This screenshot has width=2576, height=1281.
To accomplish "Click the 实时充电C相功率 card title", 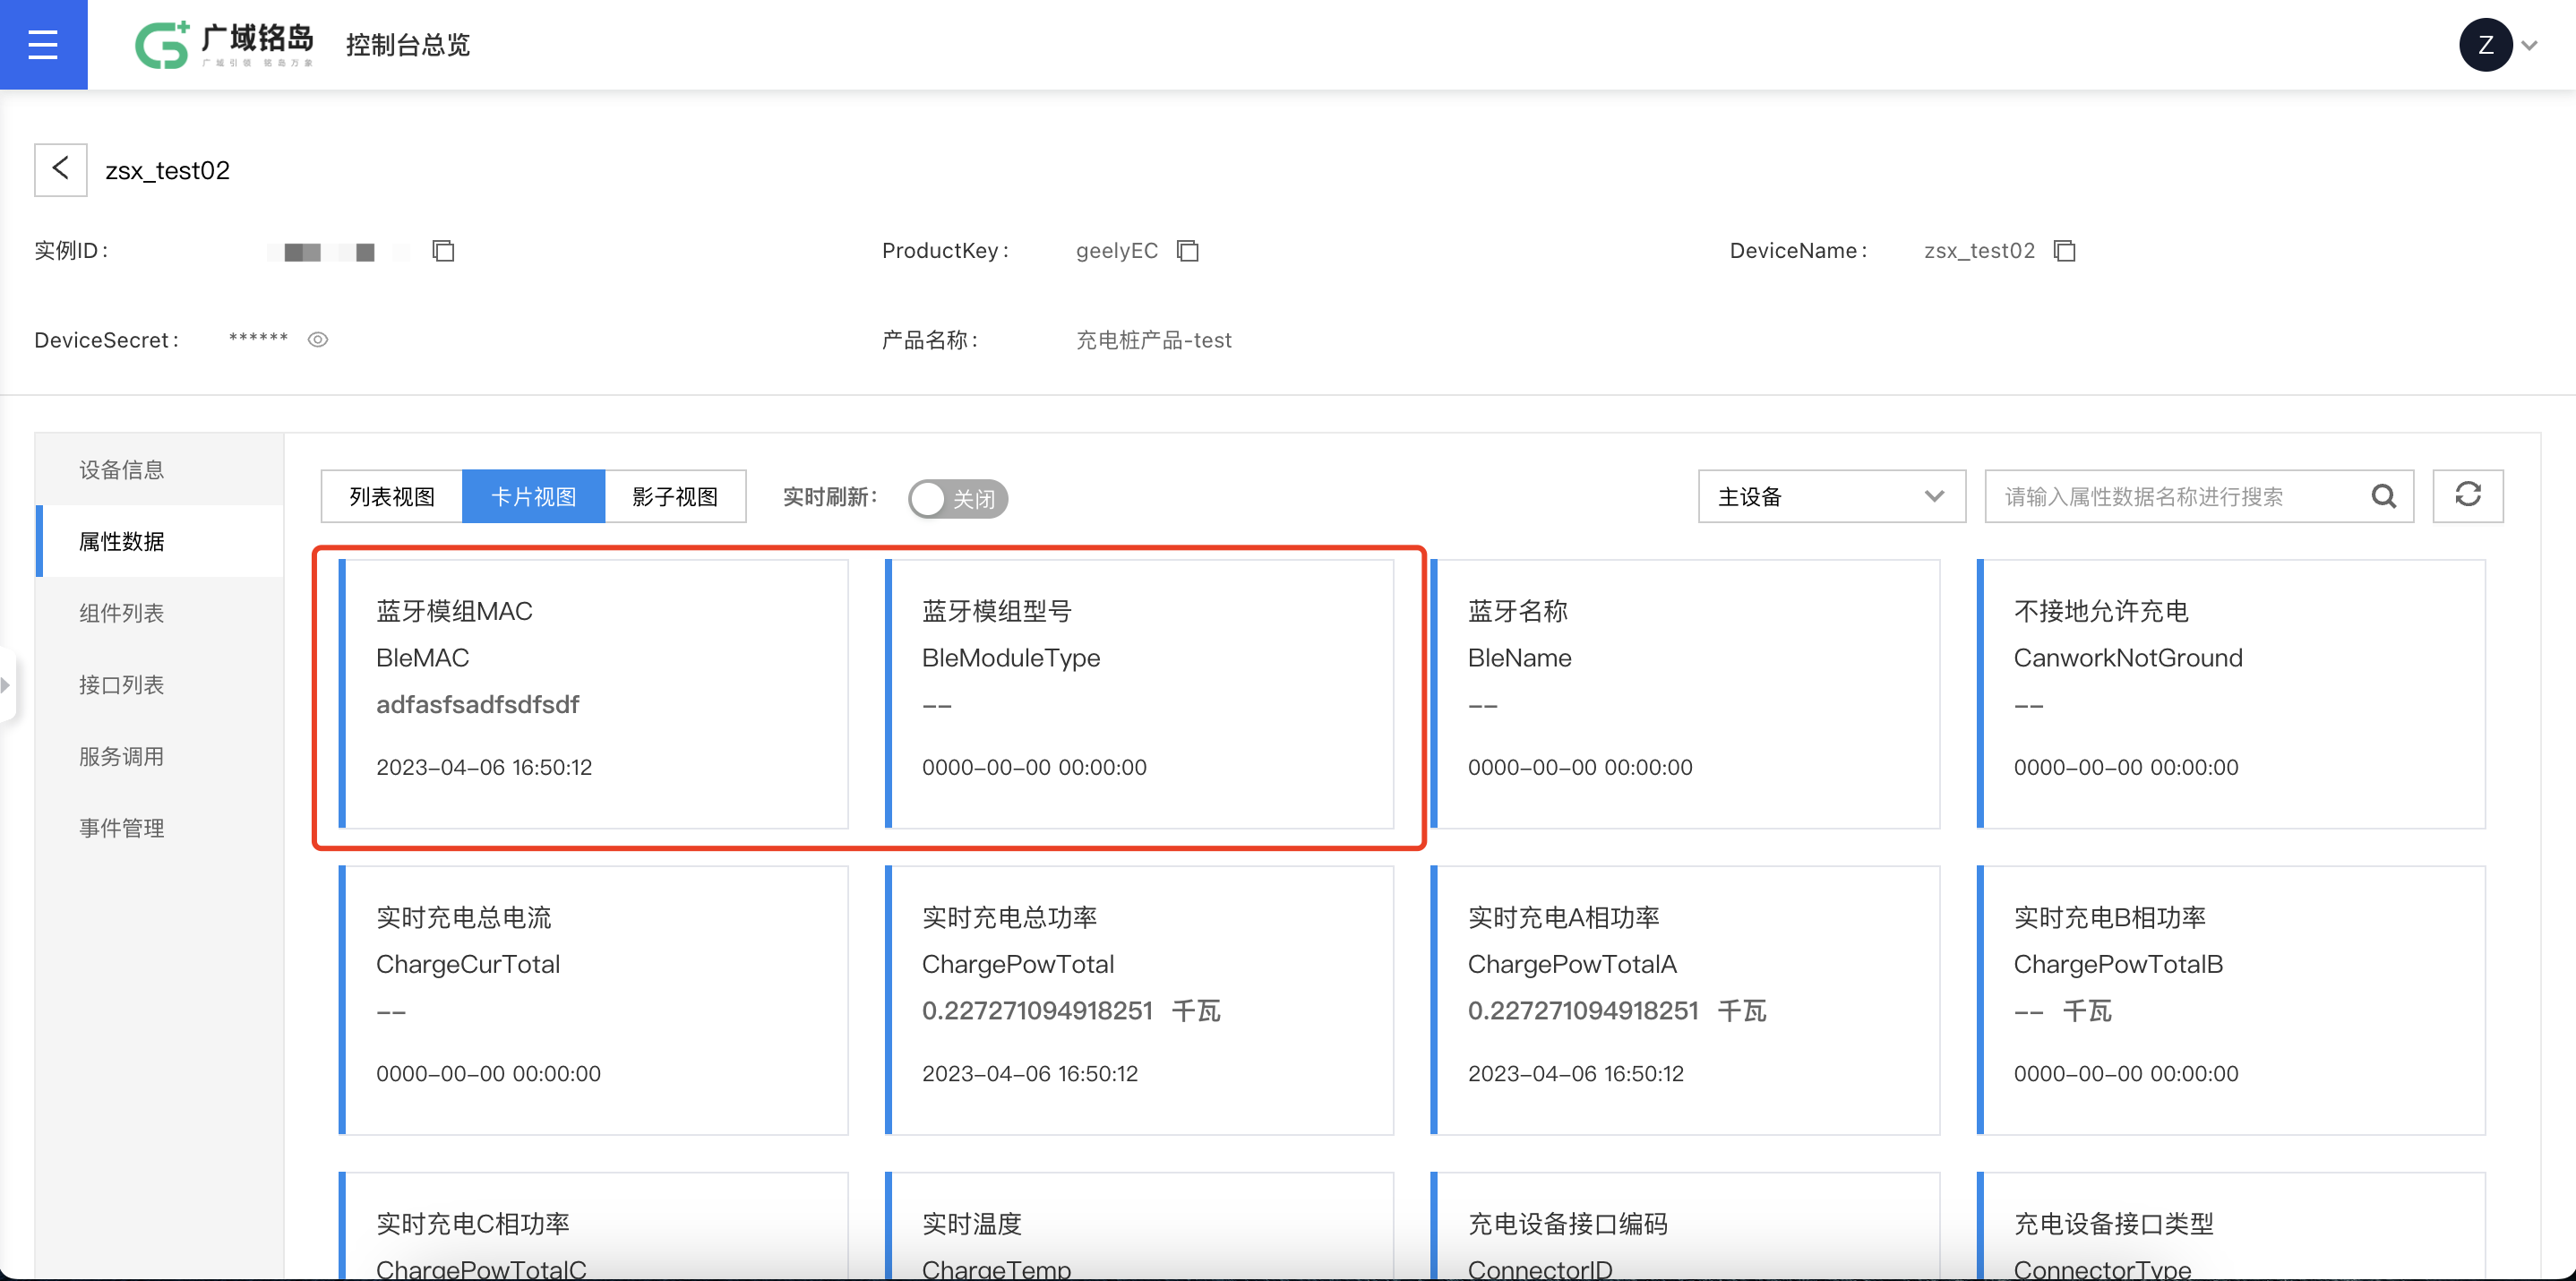I will tap(473, 1224).
